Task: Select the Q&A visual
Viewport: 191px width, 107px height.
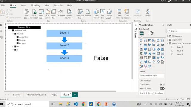Action: tap(150, 62)
